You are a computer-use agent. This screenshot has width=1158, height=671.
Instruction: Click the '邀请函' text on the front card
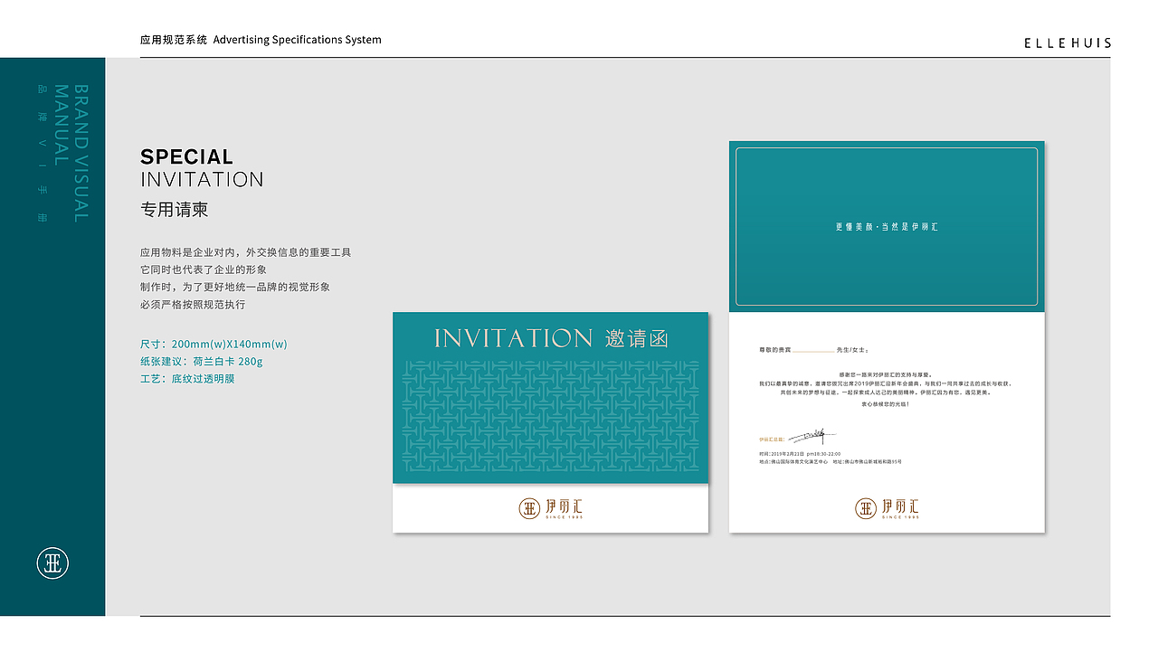point(636,339)
